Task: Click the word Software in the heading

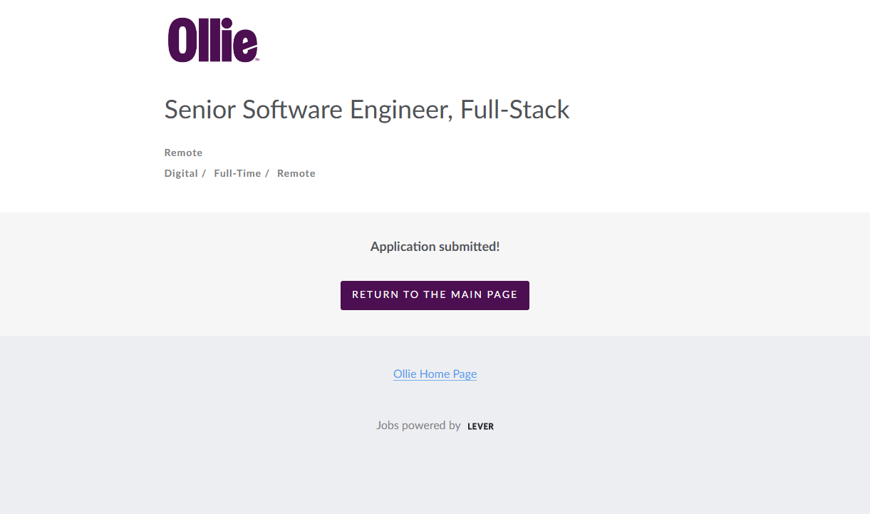Action: 293,110
